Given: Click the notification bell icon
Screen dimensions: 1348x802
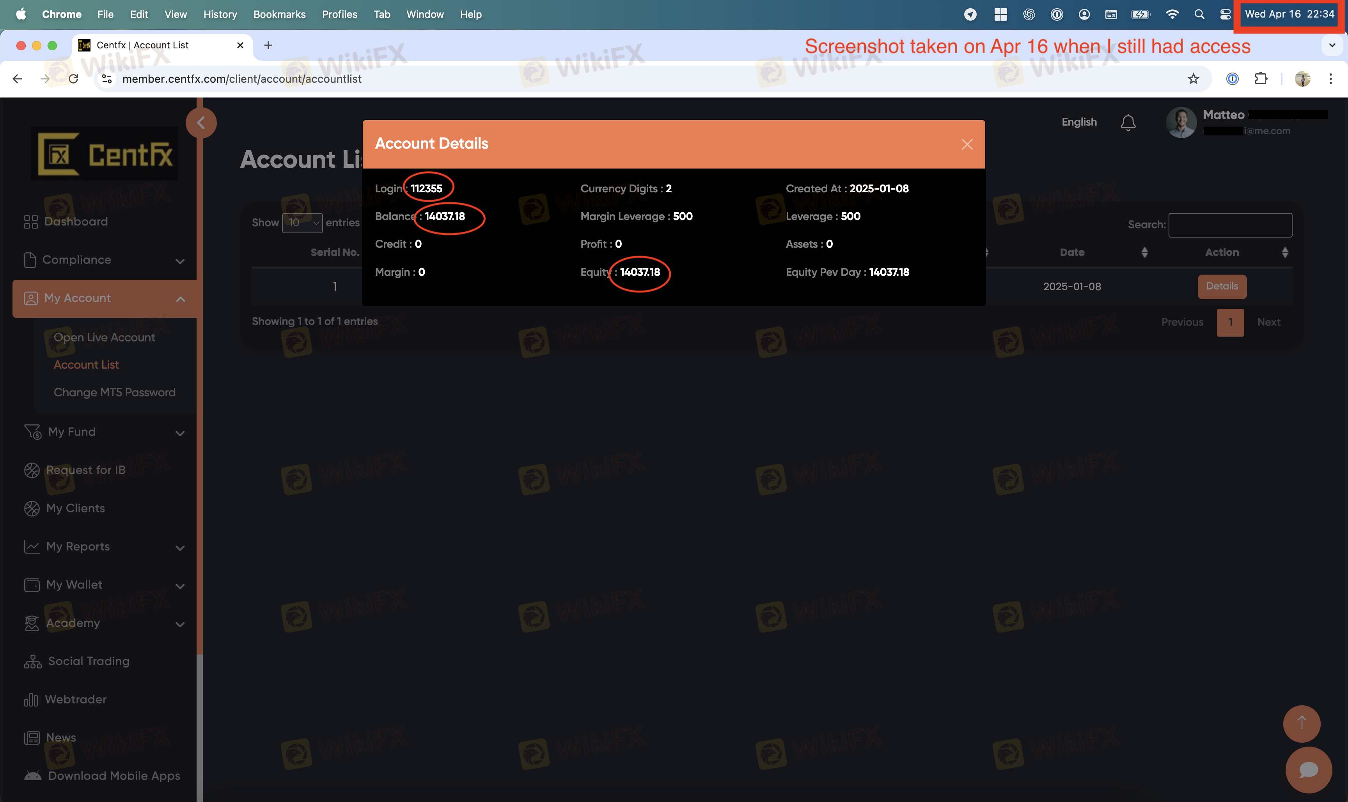Looking at the screenshot, I should 1128,122.
